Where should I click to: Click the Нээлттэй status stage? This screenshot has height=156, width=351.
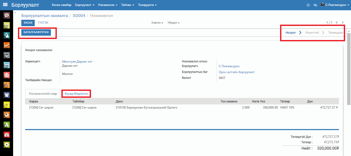click(x=312, y=33)
